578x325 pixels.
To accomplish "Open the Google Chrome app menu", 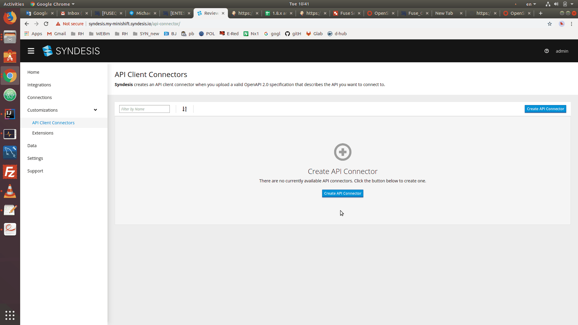I will click(53, 4).
